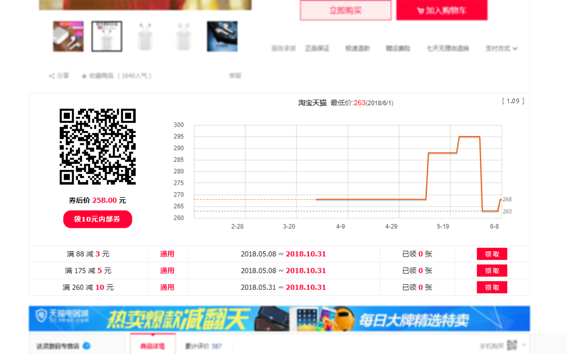Click the 295 price peak on the chart
This screenshot has width=567, height=354.
click(469, 137)
